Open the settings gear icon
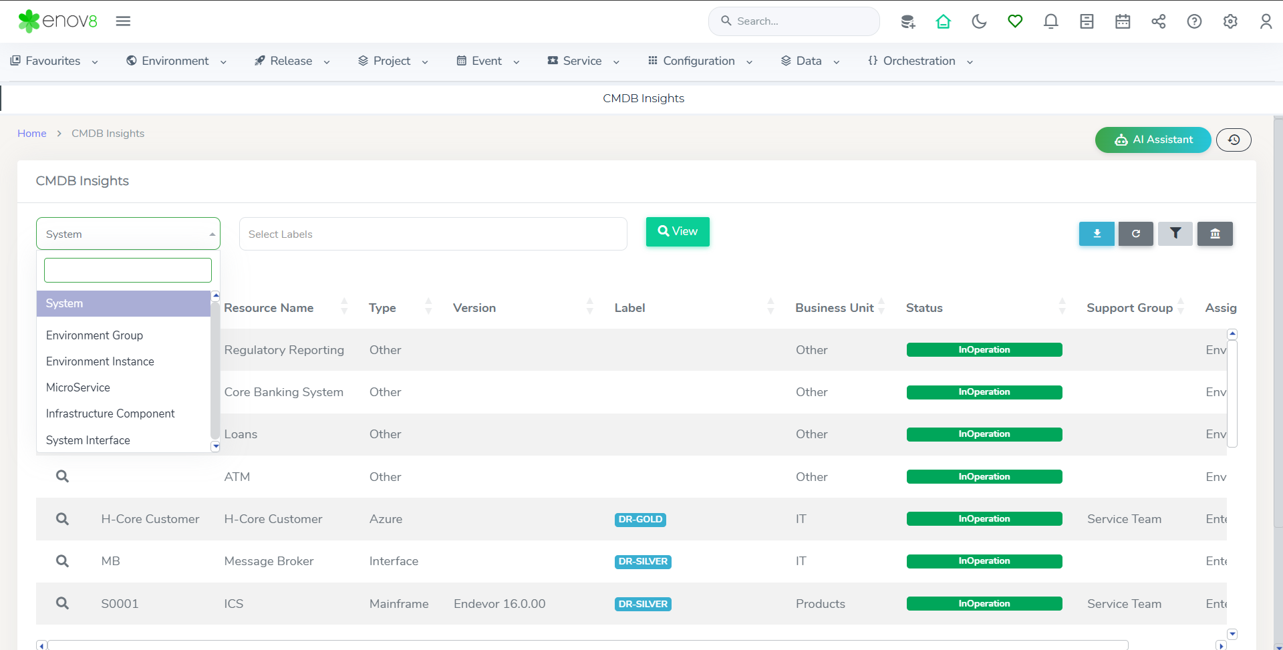This screenshot has width=1283, height=650. click(1230, 21)
